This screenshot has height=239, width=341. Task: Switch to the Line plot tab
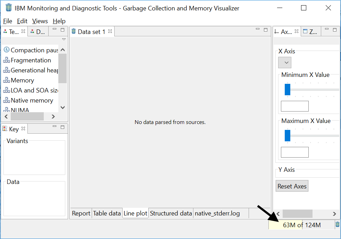[x=135, y=213]
